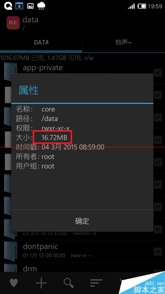
Task: Open search with the magnifier icon
Action: tap(69, 283)
